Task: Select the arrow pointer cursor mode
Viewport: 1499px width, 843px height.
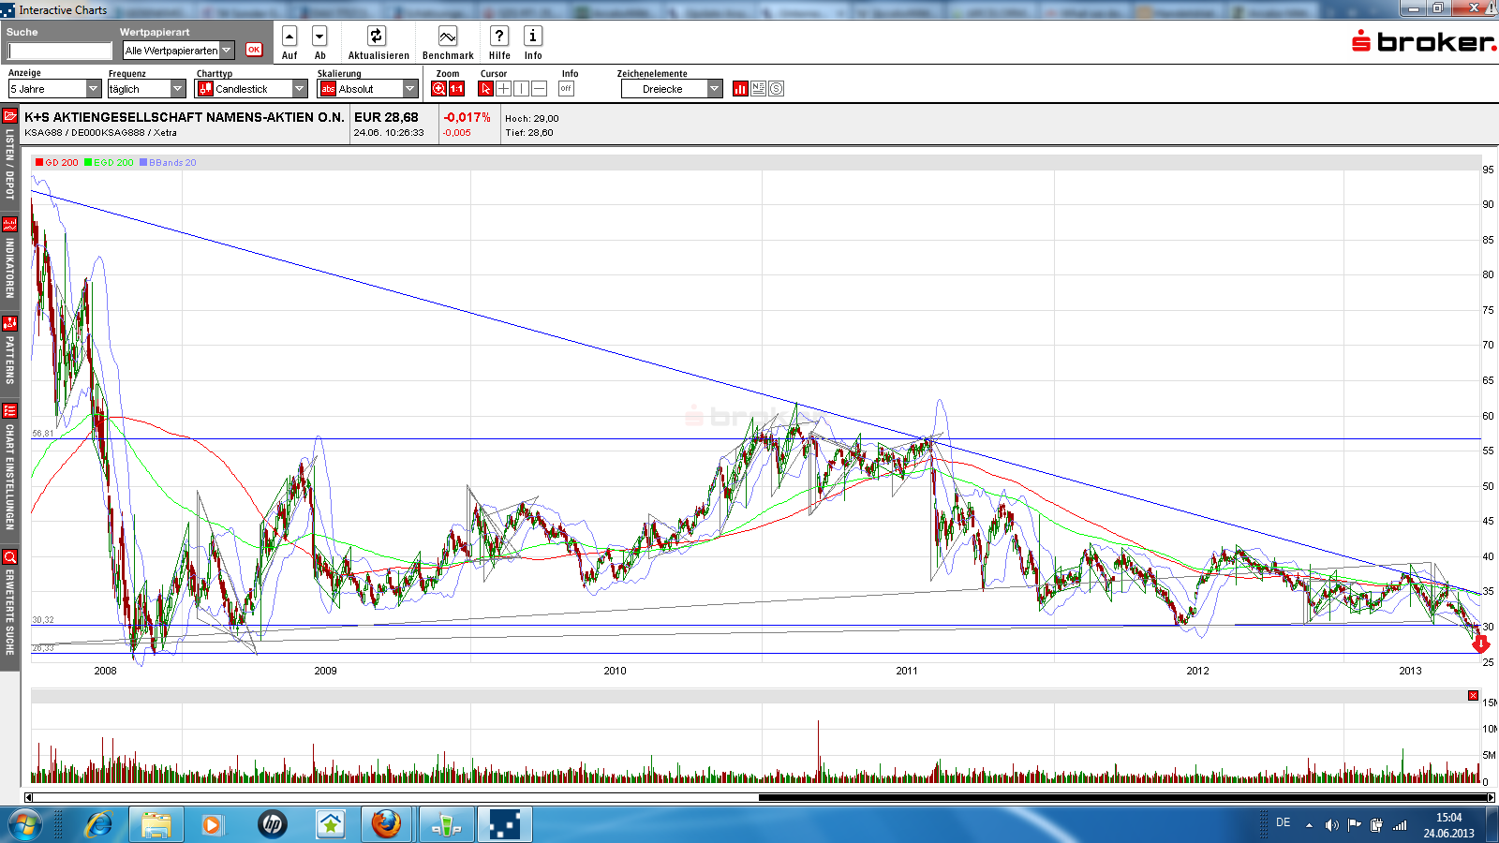Action: 485,89
